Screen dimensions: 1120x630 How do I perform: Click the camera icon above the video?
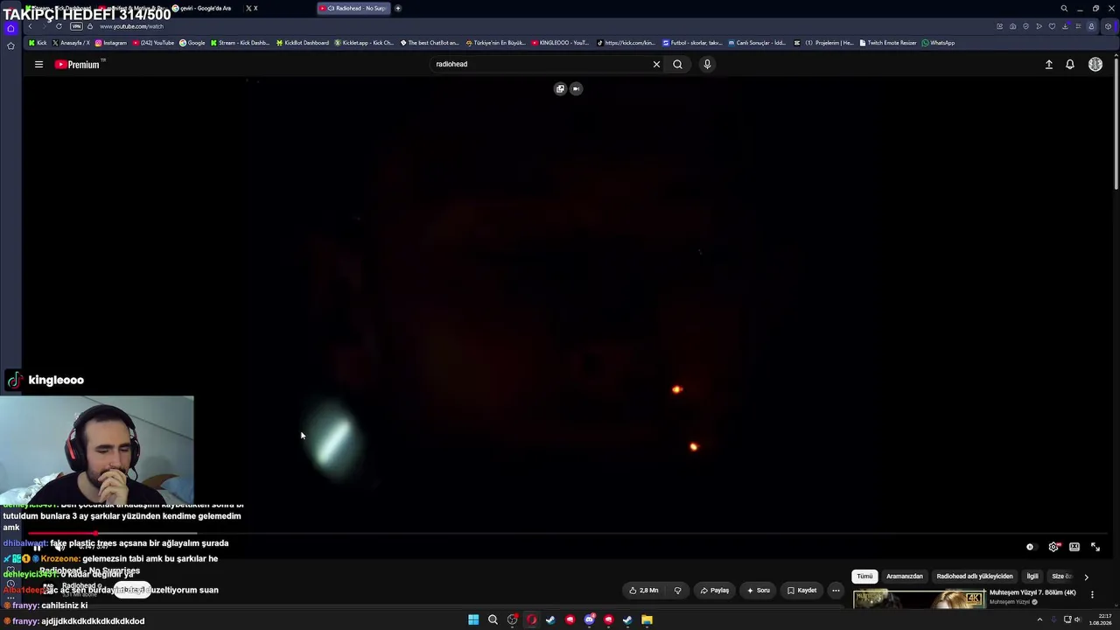576,88
